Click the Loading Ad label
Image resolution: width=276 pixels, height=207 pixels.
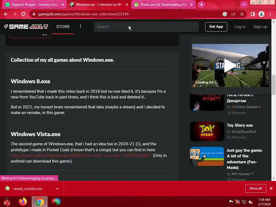[204, 82]
